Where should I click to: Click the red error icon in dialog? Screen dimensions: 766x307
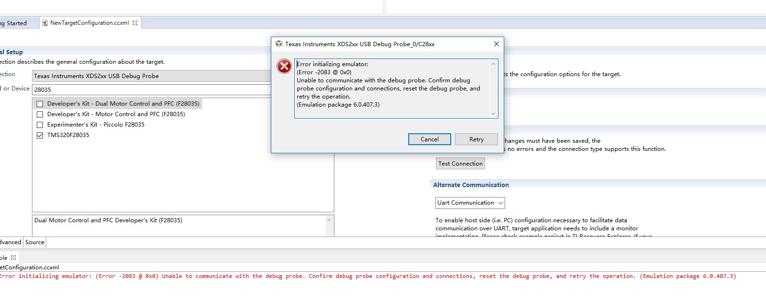pos(284,66)
